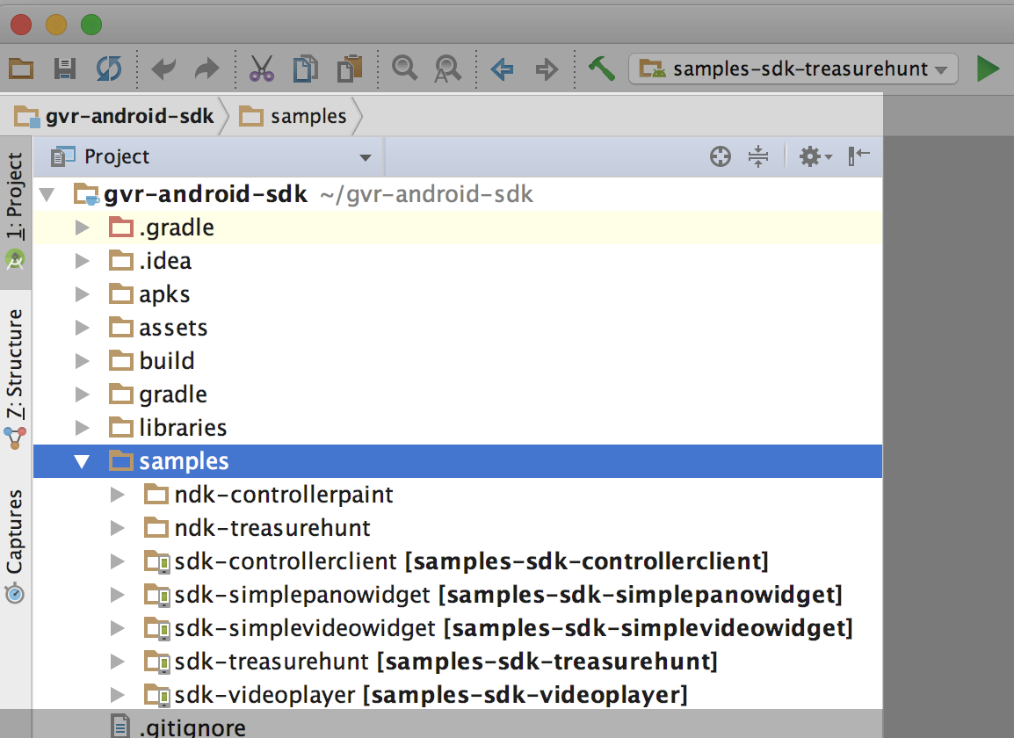Select sdk-controllerclient tree row
This screenshot has width=1014, height=738.
pyautogui.click(x=458, y=561)
